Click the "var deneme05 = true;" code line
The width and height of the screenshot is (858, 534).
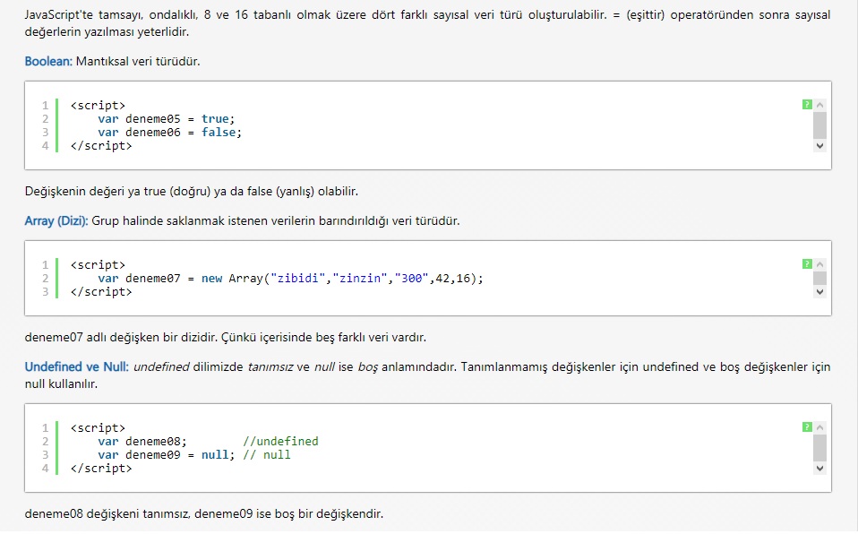(x=167, y=119)
